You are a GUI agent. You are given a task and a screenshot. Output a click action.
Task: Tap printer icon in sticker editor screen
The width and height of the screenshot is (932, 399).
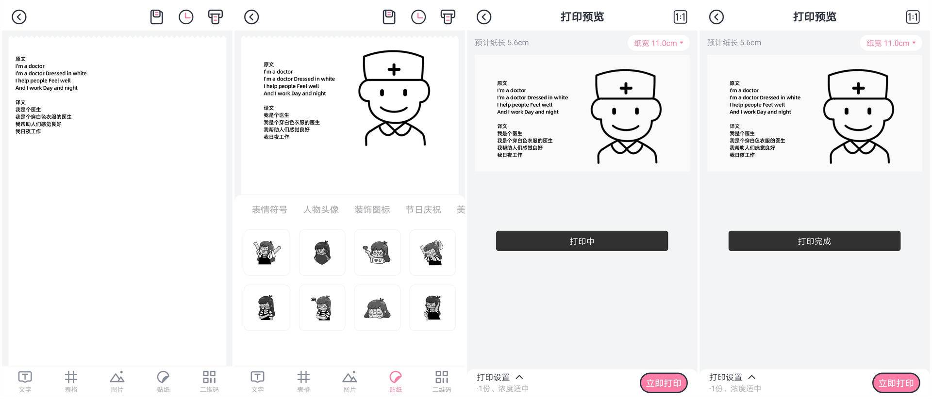point(448,17)
